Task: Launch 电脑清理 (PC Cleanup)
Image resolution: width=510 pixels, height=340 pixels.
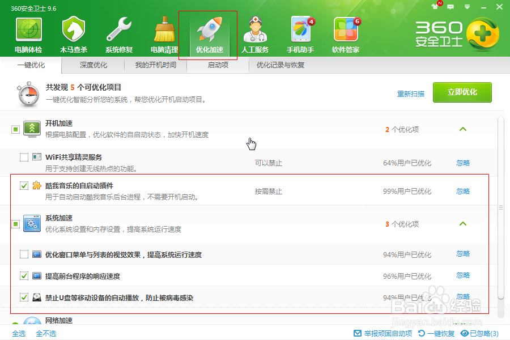Action: (x=163, y=33)
